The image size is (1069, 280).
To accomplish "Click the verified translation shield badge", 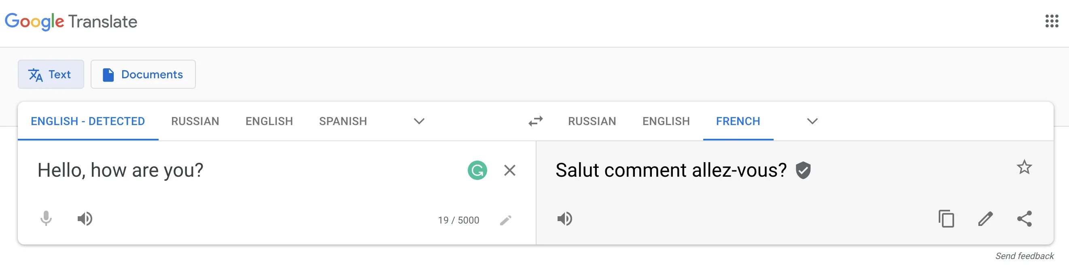I will [x=803, y=170].
